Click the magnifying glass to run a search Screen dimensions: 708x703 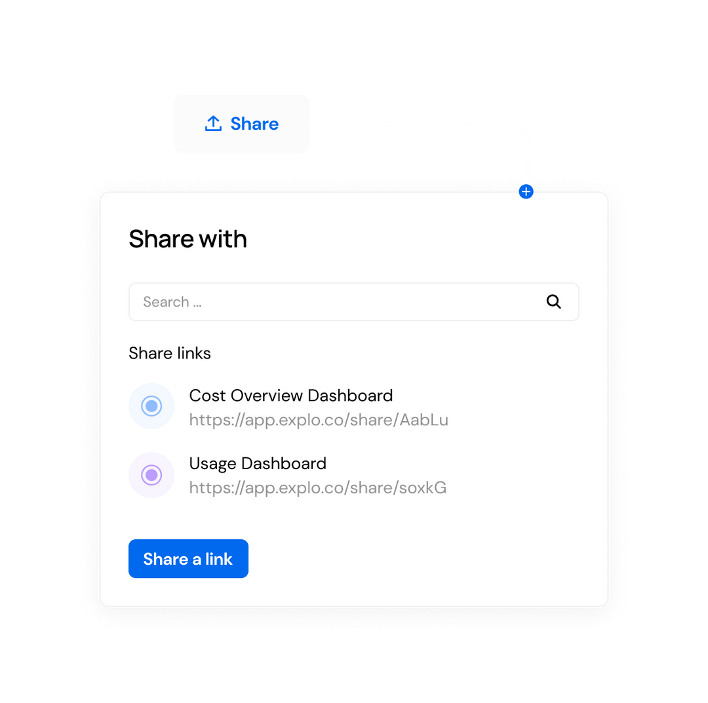(x=553, y=301)
